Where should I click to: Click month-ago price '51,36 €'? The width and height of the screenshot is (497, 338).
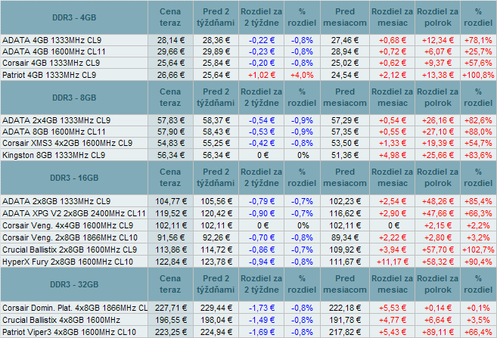coord(345,155)
